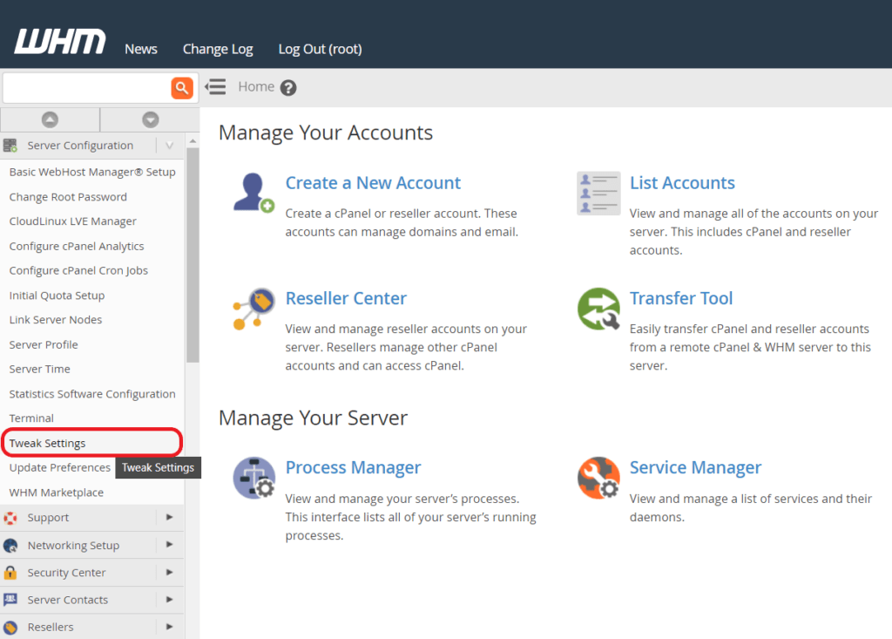Click the Security Center padlock icon
This screenshot has height=639, width=892.
click(x=10, y=573)
